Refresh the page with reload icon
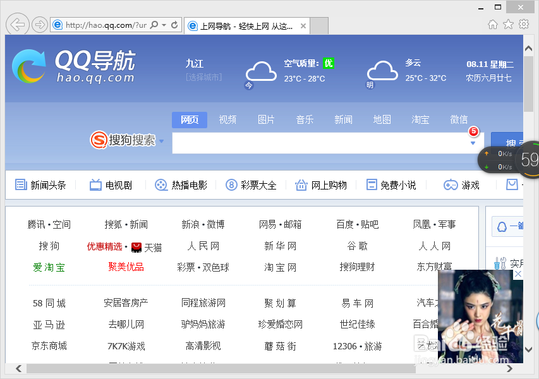The width and height of the screenshot is (539, 379). [x=174, y=25]
